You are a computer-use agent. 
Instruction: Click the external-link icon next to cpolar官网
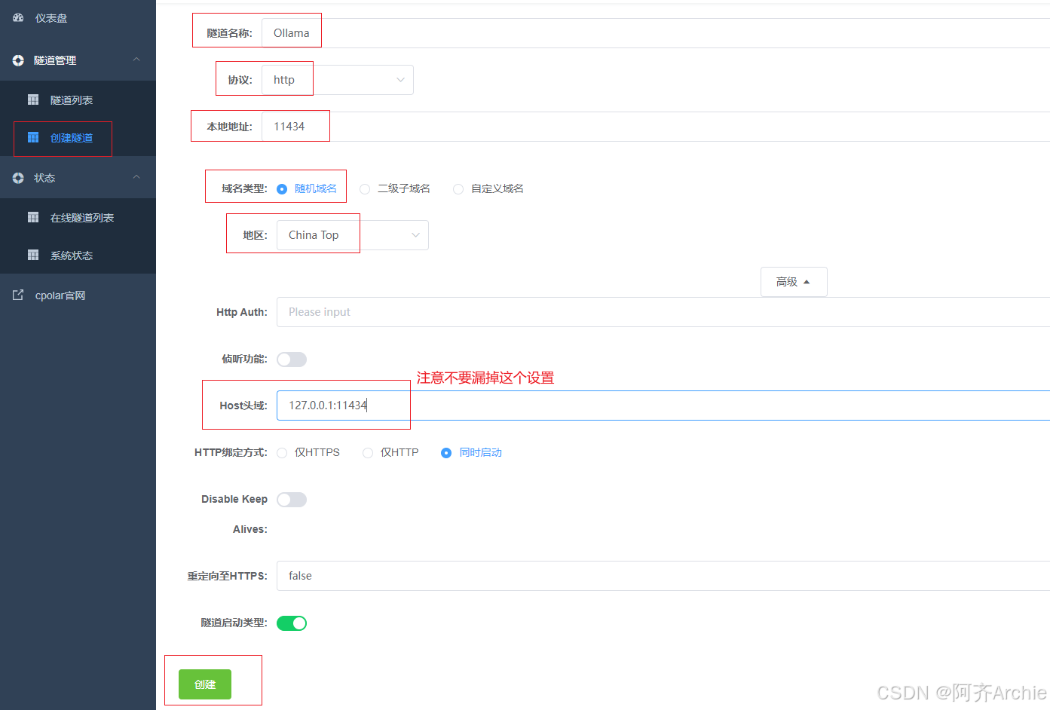(18, 295)
